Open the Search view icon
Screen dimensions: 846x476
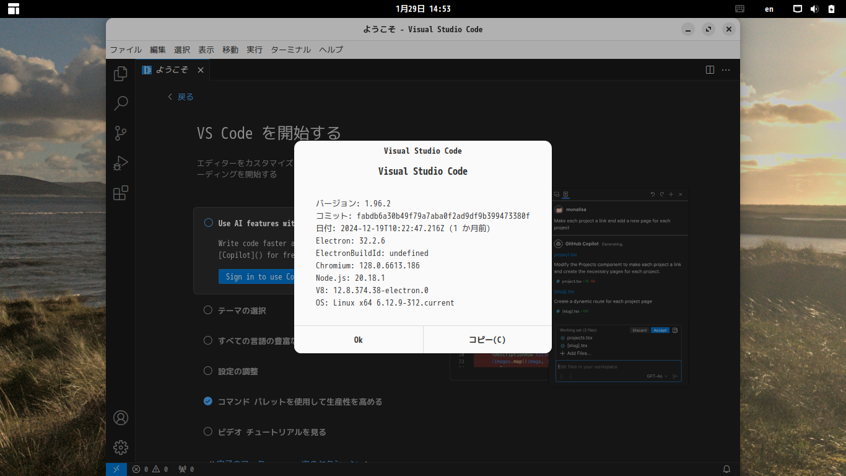[121, 103]
